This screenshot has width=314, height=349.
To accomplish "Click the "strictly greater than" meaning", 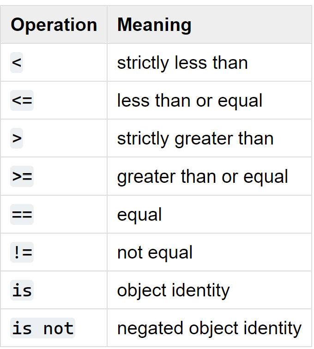I will (195, 138).
